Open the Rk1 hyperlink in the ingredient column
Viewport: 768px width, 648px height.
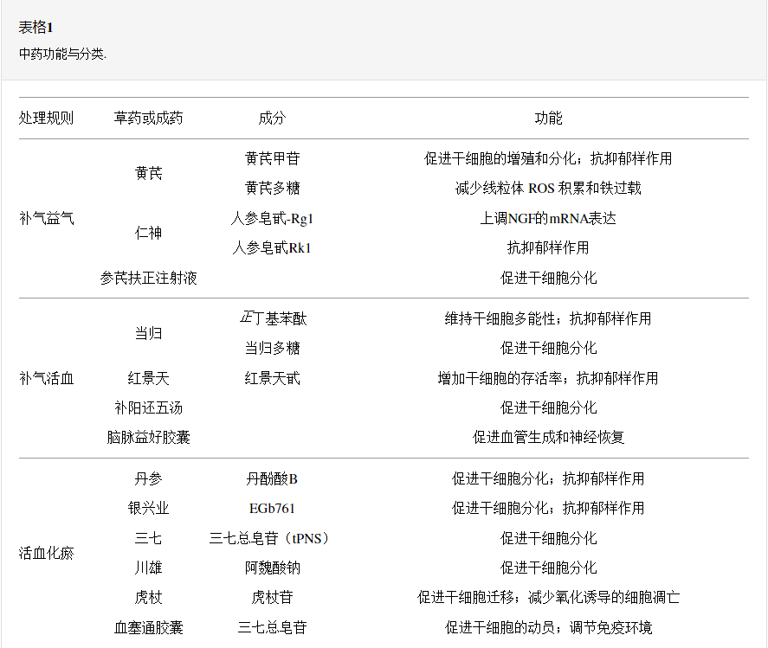[301, 248]
